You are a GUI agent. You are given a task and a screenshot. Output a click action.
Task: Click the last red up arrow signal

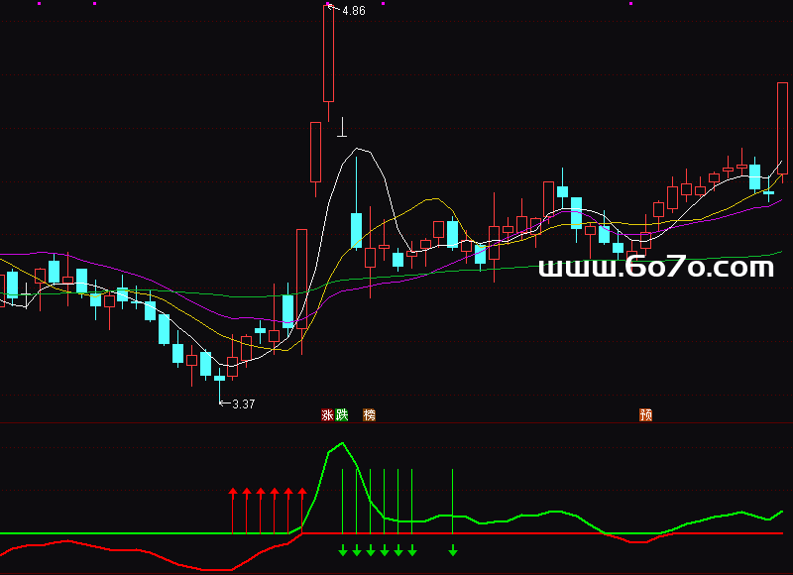302,510
